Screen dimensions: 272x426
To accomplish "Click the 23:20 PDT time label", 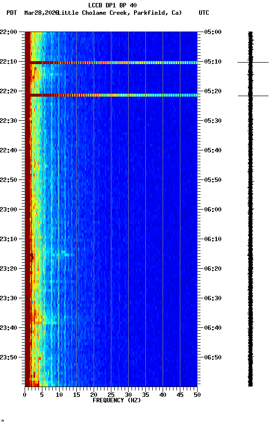I will [x=8, y=269].
